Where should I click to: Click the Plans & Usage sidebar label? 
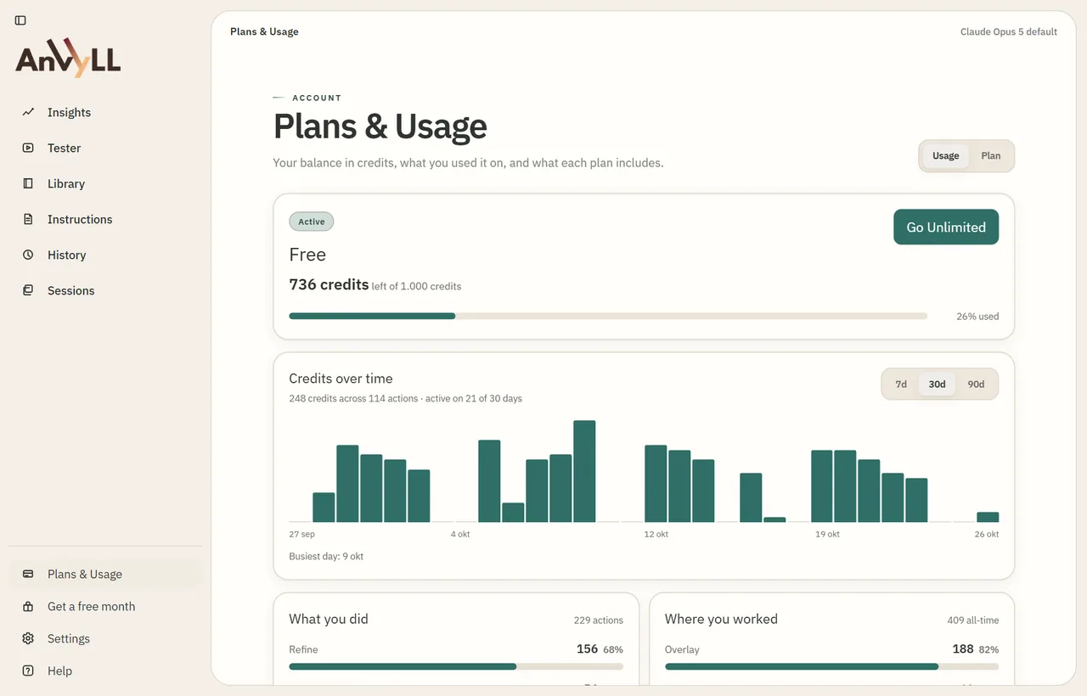coord(85,575)
